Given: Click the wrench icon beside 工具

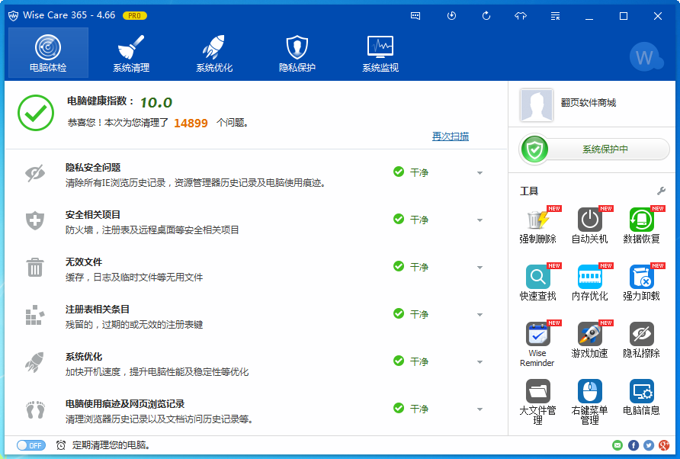Looking at the screenshot, I should pyautogui.click(x=662, y=191).
